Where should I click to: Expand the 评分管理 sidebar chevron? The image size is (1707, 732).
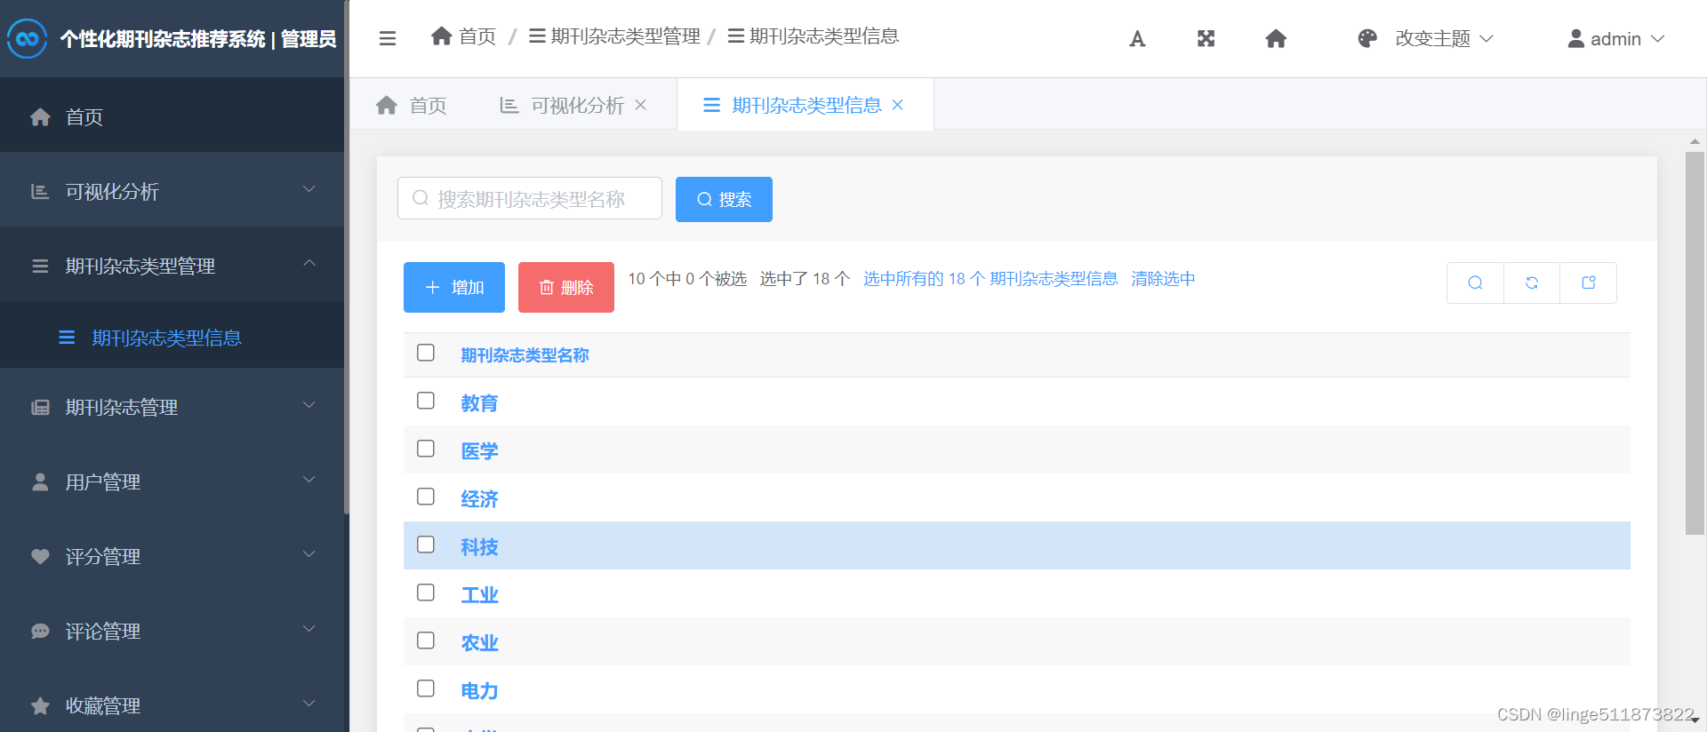pos(309,554)
